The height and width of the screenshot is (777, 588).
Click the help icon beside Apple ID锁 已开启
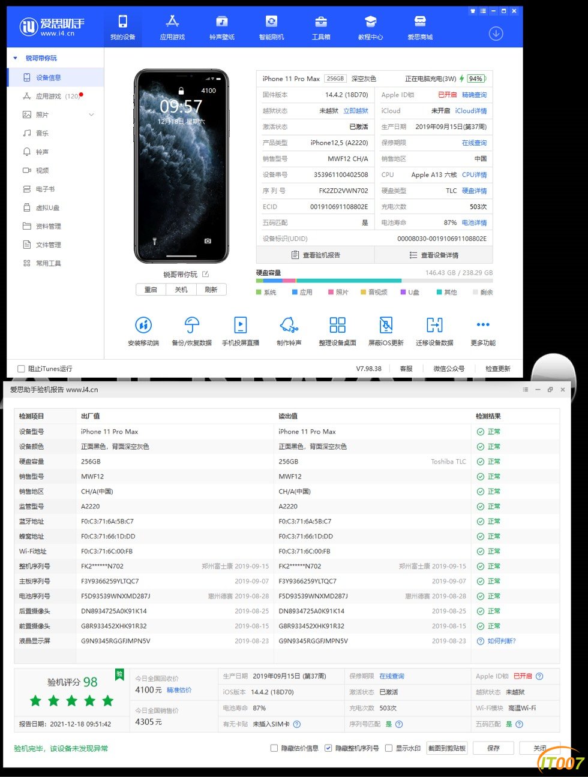click(539, 676)
